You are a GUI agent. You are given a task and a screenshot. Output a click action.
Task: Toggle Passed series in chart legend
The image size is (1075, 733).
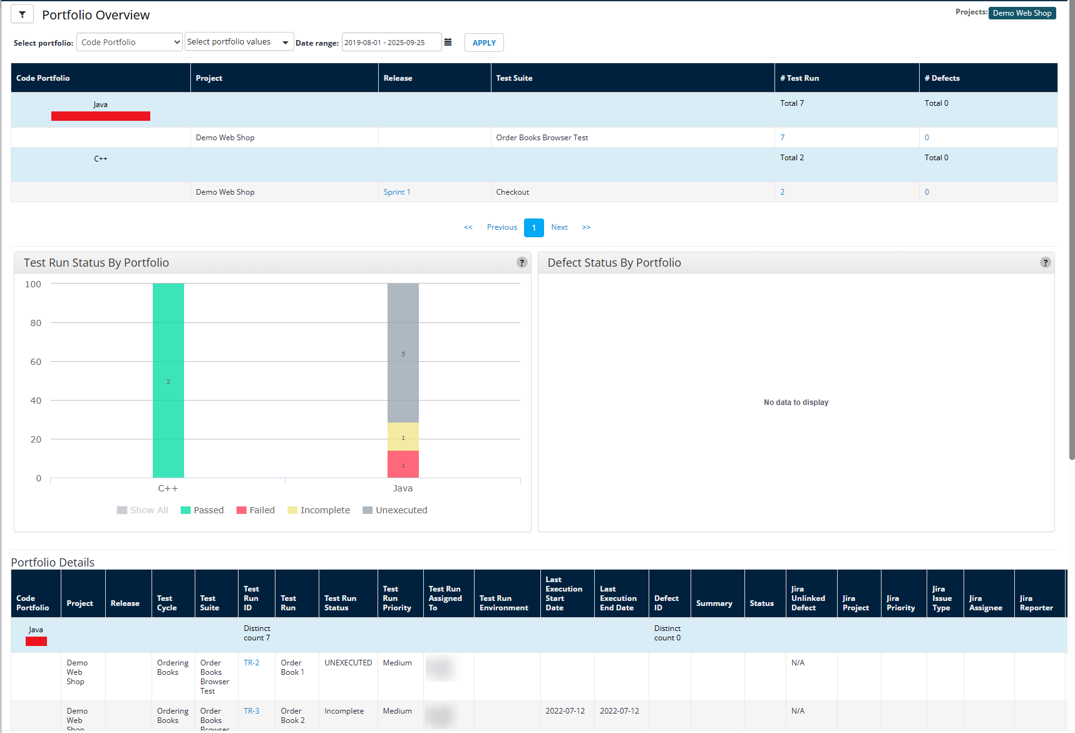click(202, 511)
